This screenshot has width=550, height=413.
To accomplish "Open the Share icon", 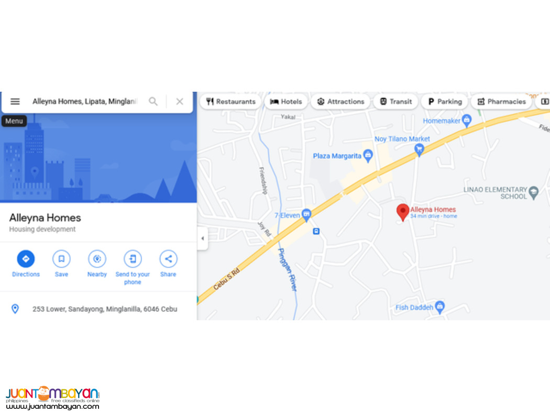I will [168, 259].
